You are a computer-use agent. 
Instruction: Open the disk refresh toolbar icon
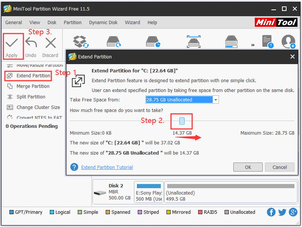point(114,41)
